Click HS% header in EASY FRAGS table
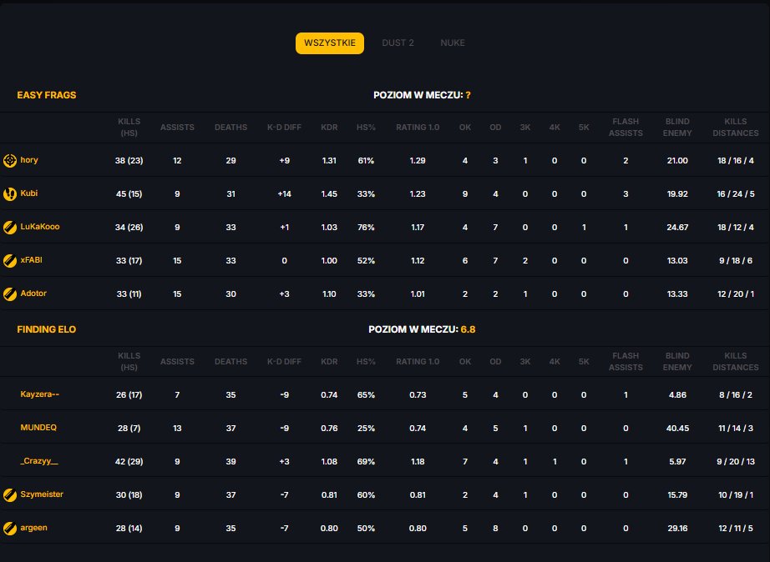Screen dimensions: 770x562 coord(366,128)
